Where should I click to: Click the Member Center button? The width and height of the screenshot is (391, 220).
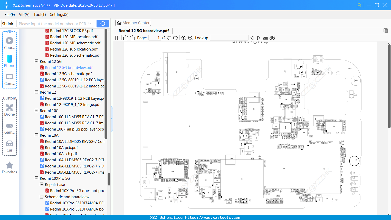click(133, 23)
